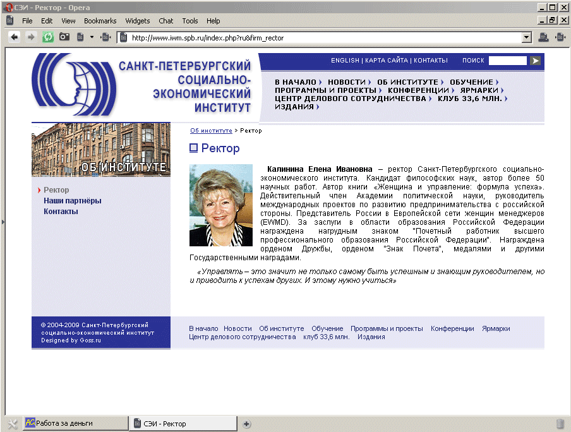The height and width of the screenshot is (432, 571).
Task: Click footer link Центр делового сотрудничества
Action: pos(242,337)
